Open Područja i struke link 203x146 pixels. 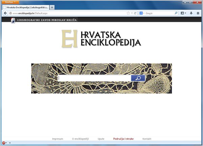click(123, 139)
